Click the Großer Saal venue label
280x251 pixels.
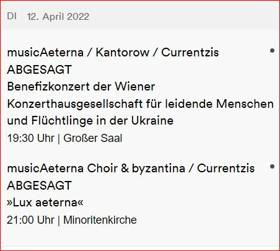pos(93,138)
